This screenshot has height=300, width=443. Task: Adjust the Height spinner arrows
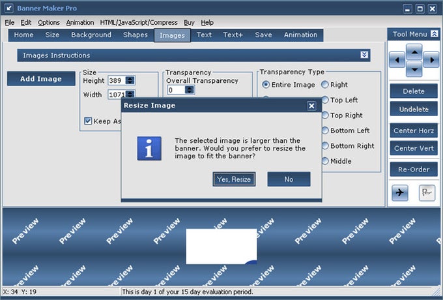click(x=130, y=81)
